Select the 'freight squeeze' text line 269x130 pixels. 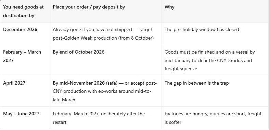(181, 69)
